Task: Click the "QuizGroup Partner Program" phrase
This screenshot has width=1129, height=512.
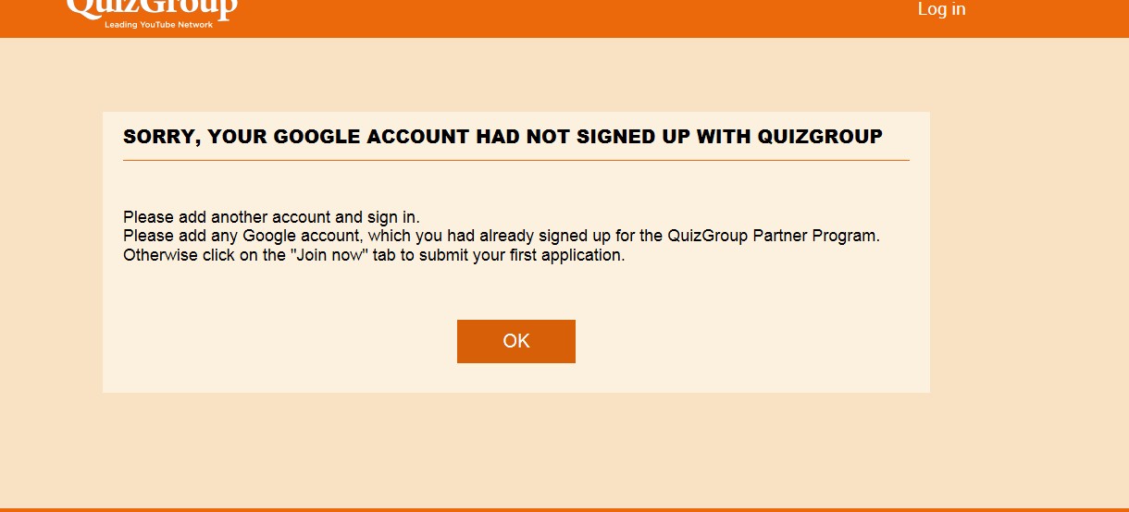Action: [x=773, y=236]
